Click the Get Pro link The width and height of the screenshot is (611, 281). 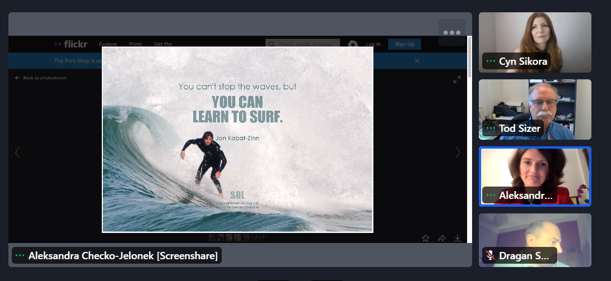pos(163,44)
